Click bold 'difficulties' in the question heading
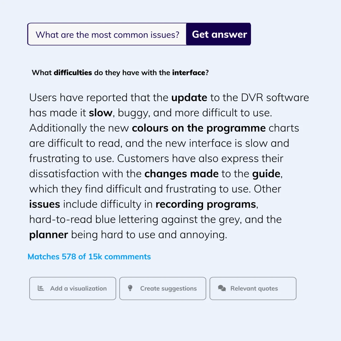 coord(73,73)
